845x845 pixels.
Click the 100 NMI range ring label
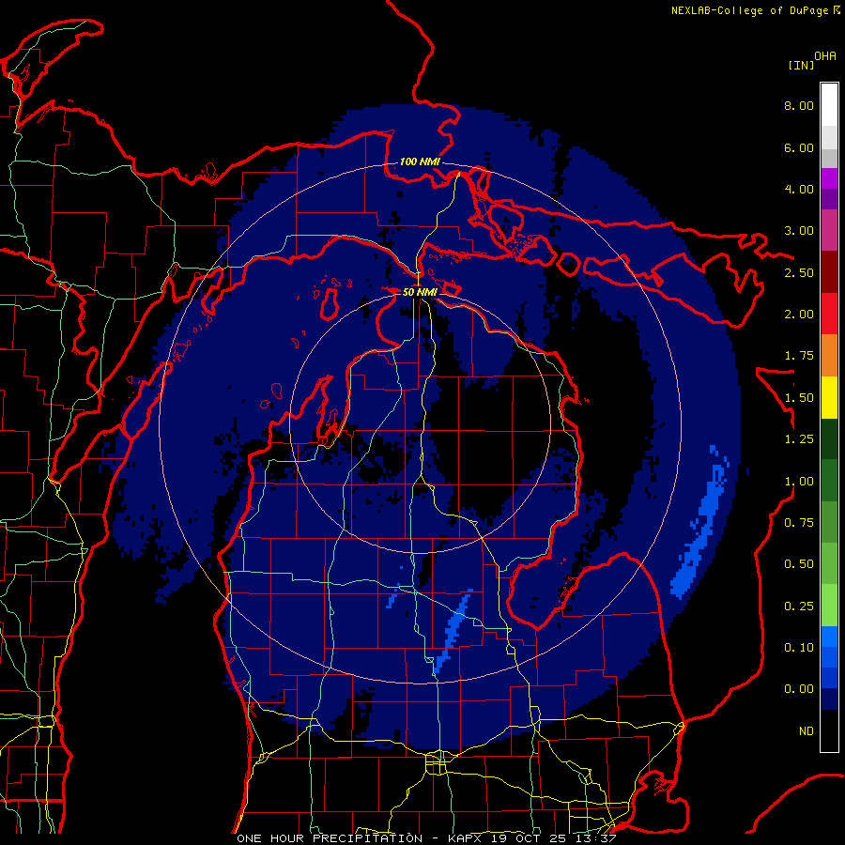(x=420, y=161)
